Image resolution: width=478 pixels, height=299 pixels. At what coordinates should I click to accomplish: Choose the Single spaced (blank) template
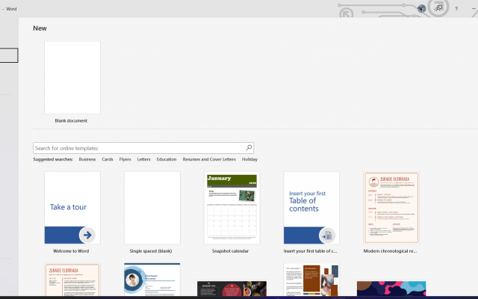[x=152, y=208]
